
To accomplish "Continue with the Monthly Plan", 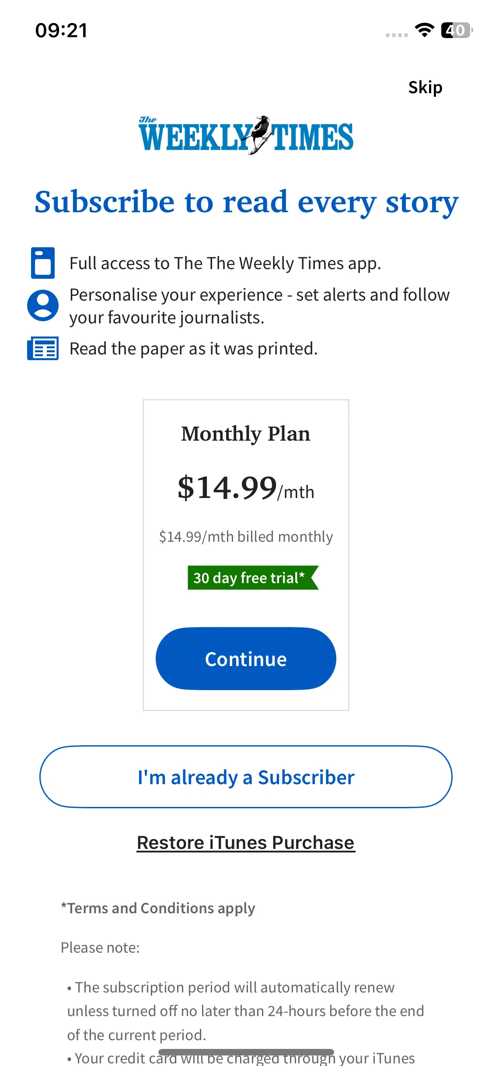I will [x=246, y=659].
